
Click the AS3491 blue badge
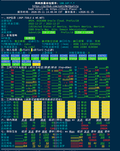tap(64, 56)
